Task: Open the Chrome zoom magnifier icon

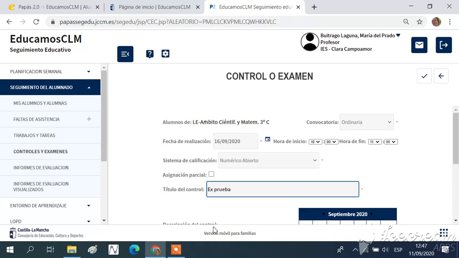Action: coord(406,22)
